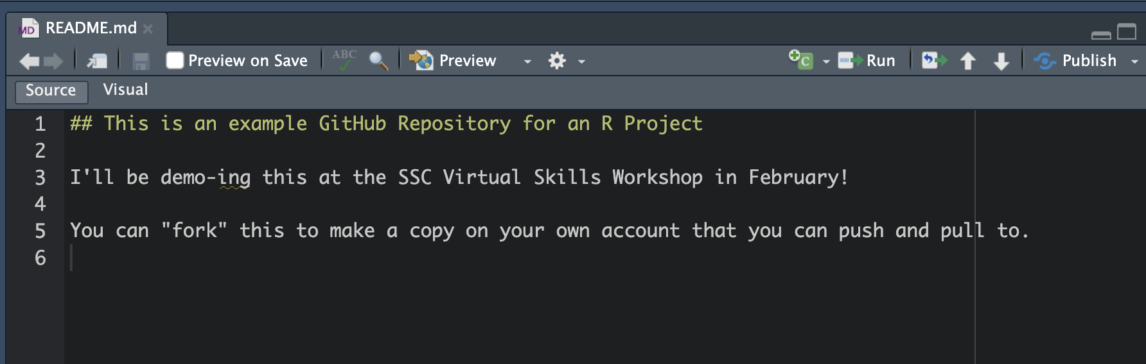Click the forward navigation arrow
Screen dimensions: 1146x364
pos(53,61)
